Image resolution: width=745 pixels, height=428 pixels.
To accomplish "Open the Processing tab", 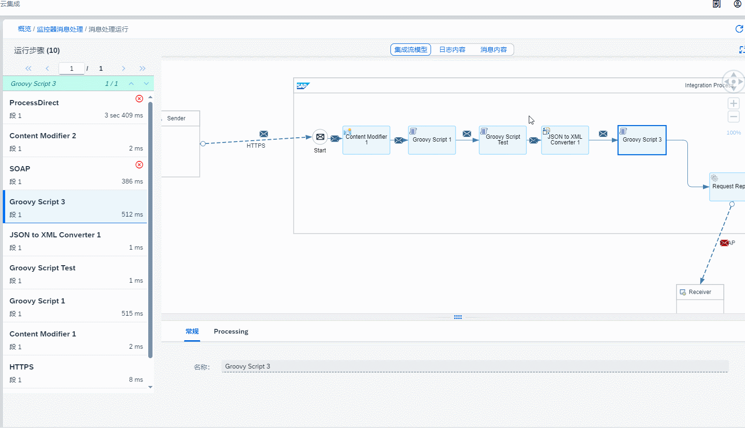I will coord(231,331).
